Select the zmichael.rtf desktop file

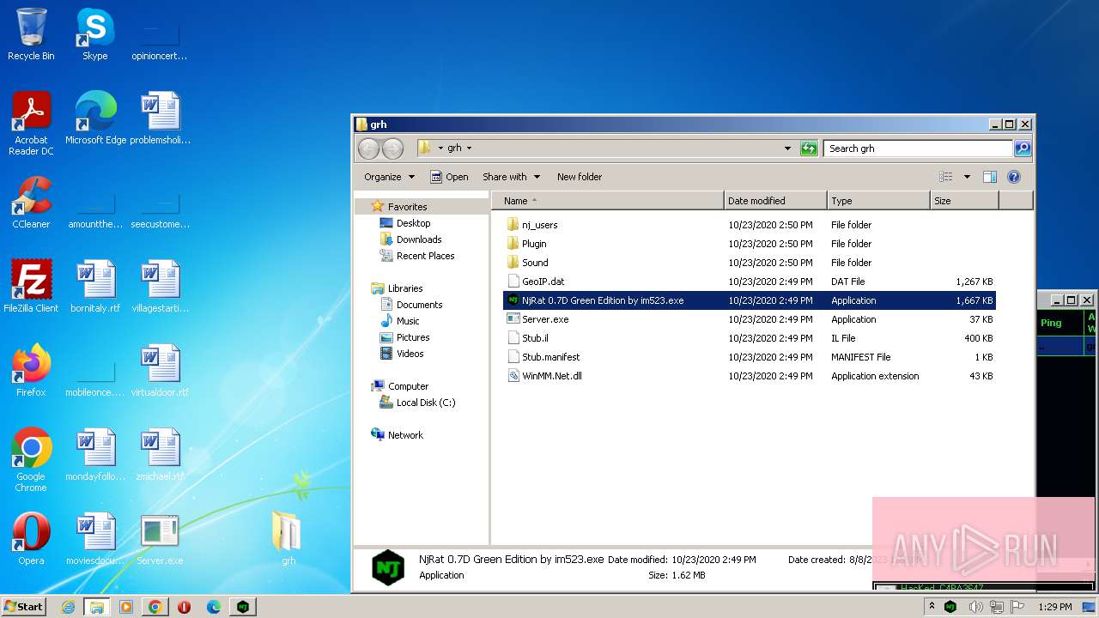160,455
